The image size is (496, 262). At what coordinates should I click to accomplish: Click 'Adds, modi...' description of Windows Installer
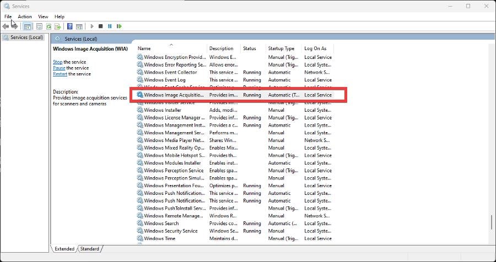pos(223,110)
